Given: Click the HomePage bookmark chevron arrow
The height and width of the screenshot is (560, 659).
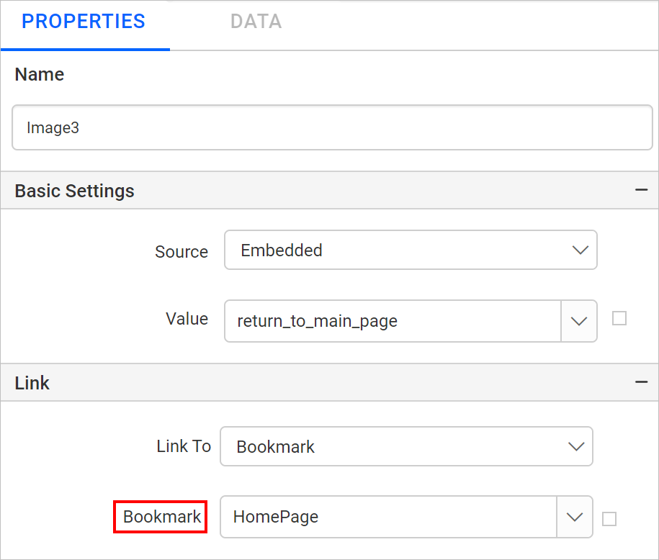Looking at the screenshot, I should (575, 517).
